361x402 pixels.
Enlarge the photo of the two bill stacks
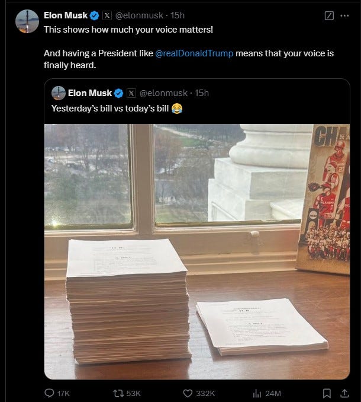197,252
